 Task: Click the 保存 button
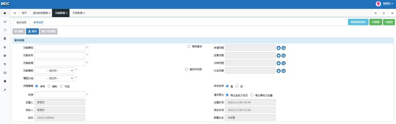coord(32,31)
